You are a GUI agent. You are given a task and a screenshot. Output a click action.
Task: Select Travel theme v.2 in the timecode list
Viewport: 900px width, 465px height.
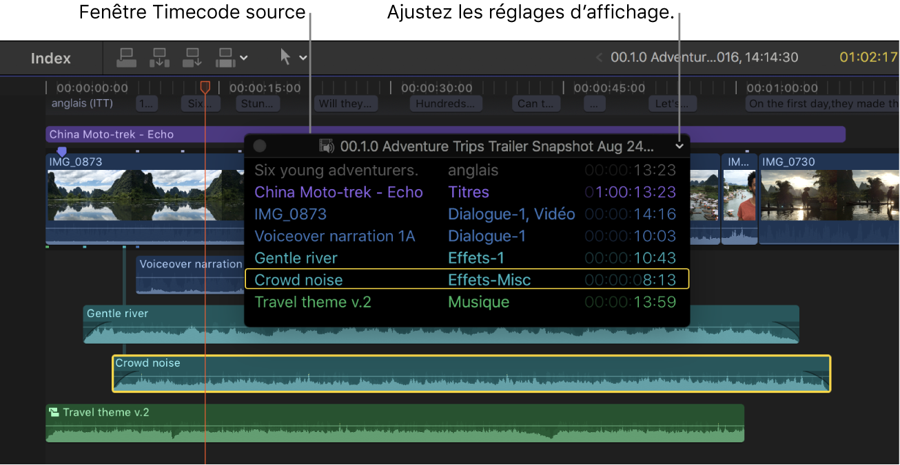[313, 302]
